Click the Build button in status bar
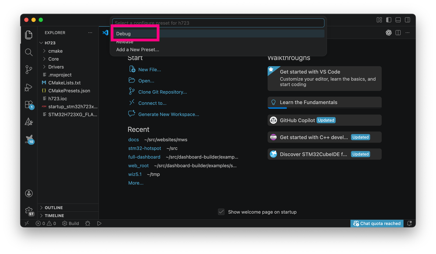The height and width of the screenshot is (254, 436). (71, 223)
